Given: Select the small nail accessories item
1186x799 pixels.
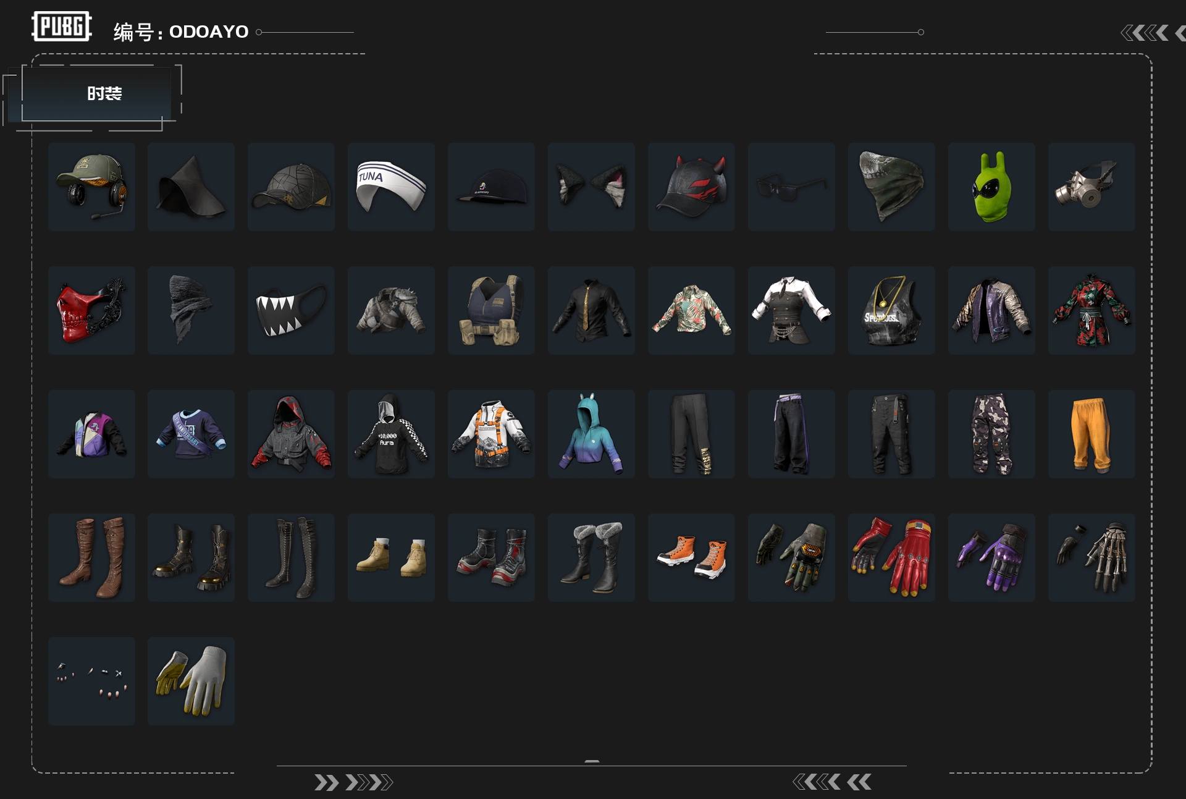Looking at the screenshot, I should click(91, 681).
